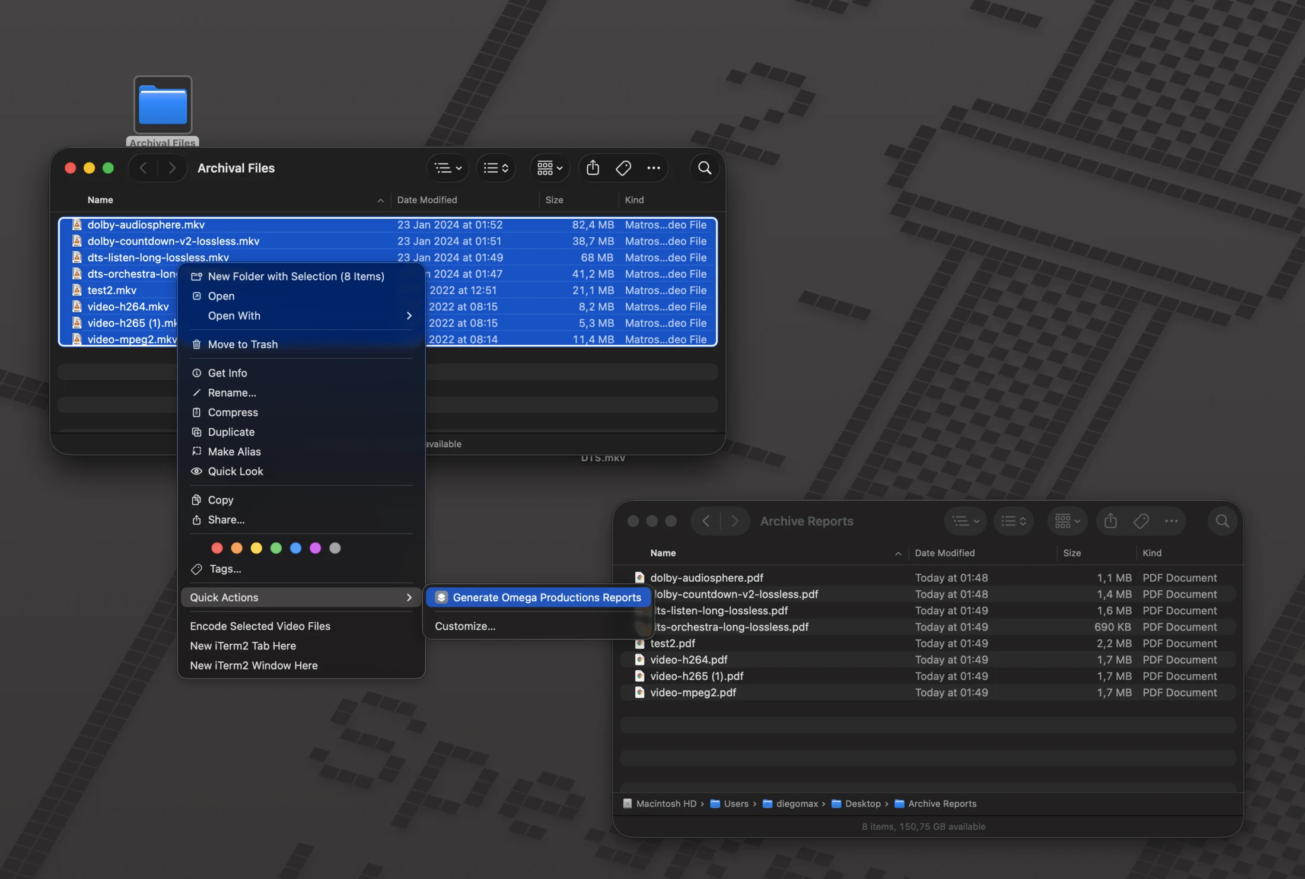Open the search magnifier in Archival Files window
This screenshot has height=879, width=1305.
pos(705,168)
